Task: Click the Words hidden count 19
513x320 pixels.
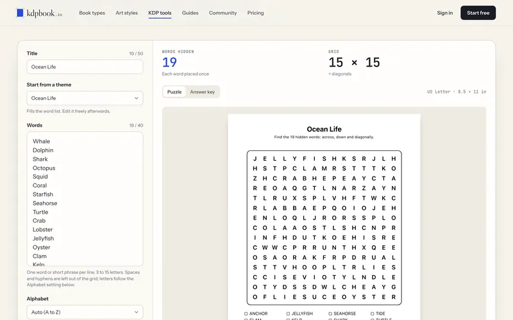Action: point(169,62)
